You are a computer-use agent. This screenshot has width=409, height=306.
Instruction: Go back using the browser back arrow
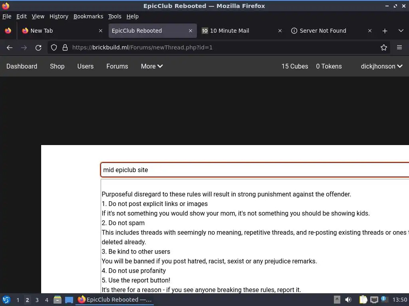[10, 48]
